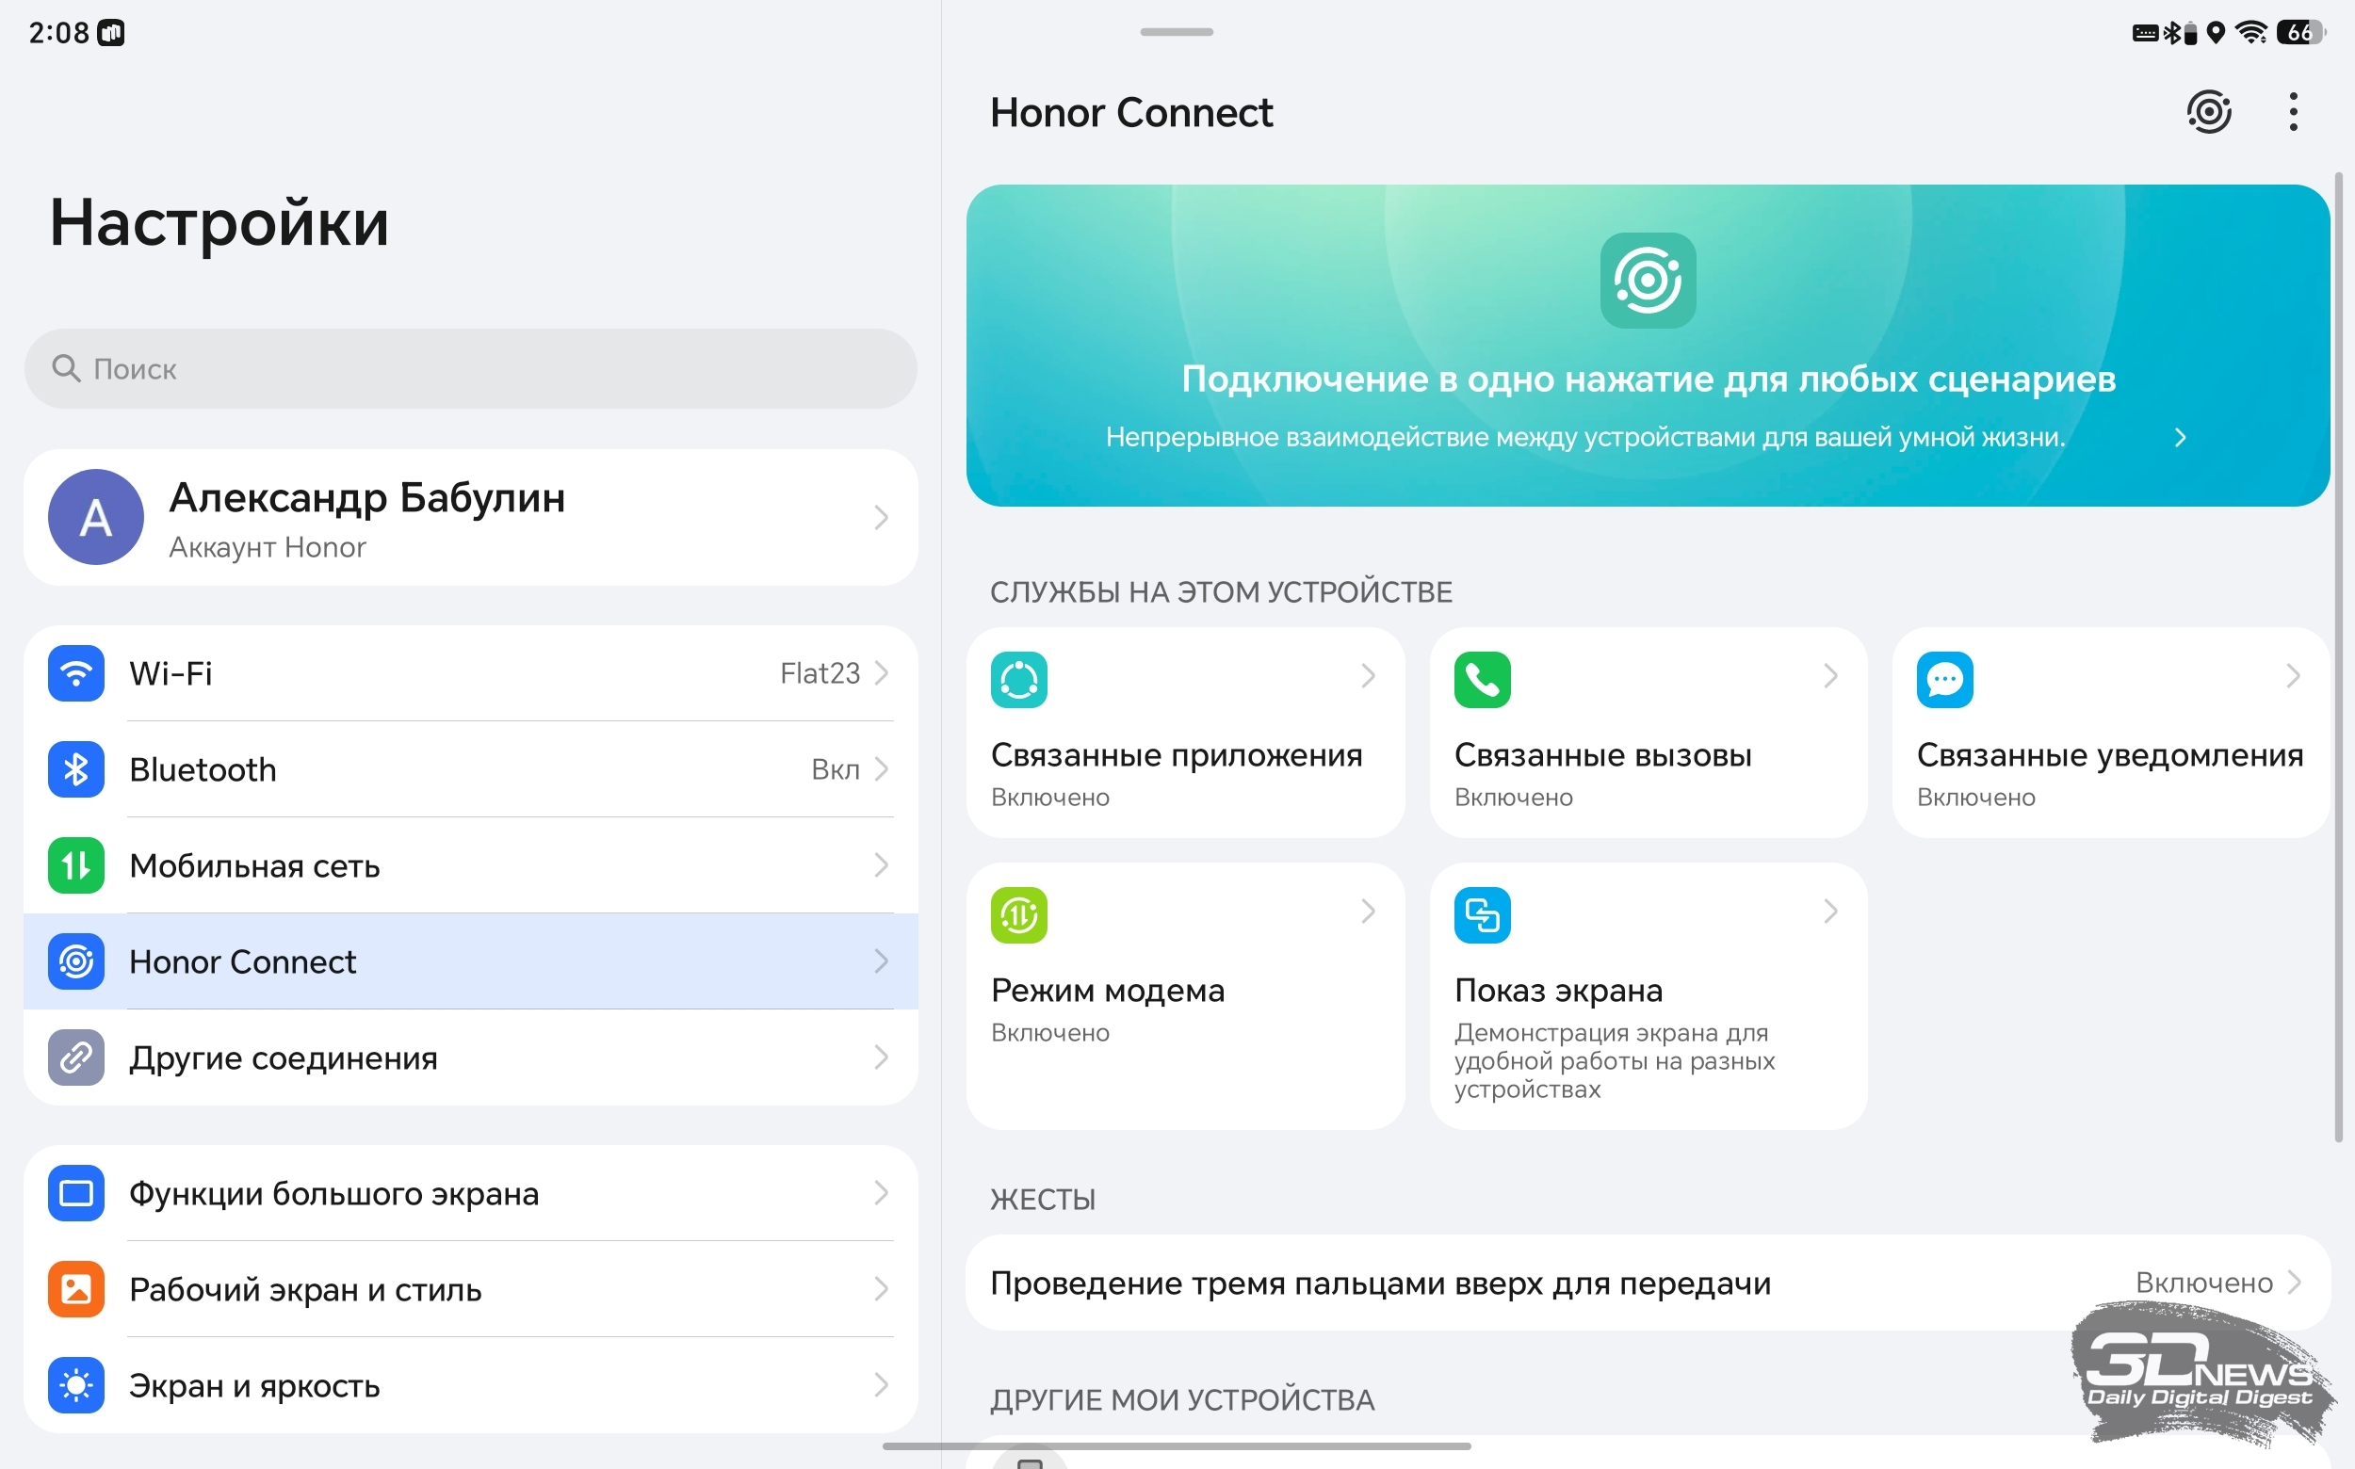
Task: Open Рабочий экран и стиль settings
Action: point(470,1288)
